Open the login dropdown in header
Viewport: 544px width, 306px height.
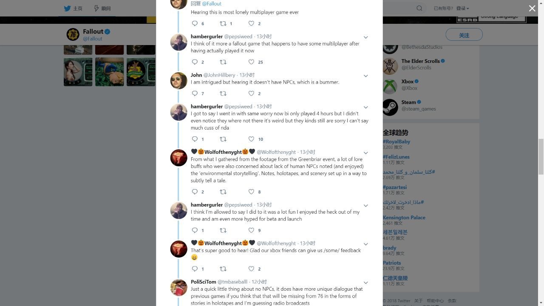click(463, 8)
